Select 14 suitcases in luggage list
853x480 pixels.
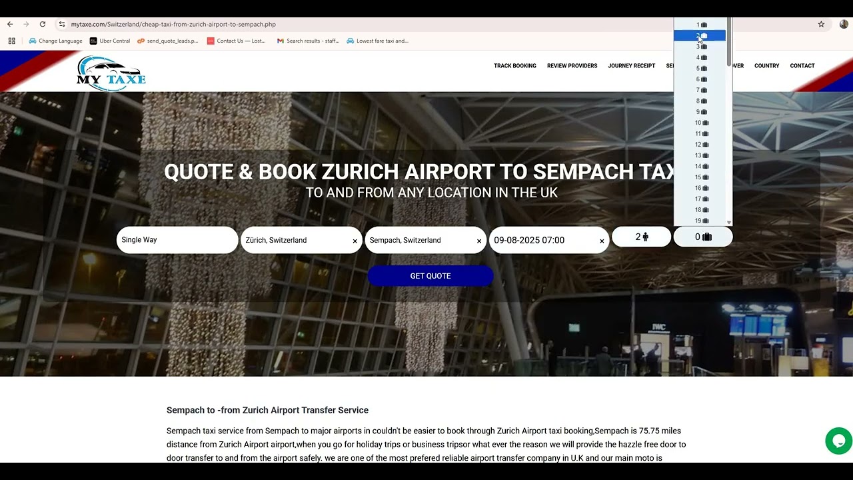tap(700, 167)
